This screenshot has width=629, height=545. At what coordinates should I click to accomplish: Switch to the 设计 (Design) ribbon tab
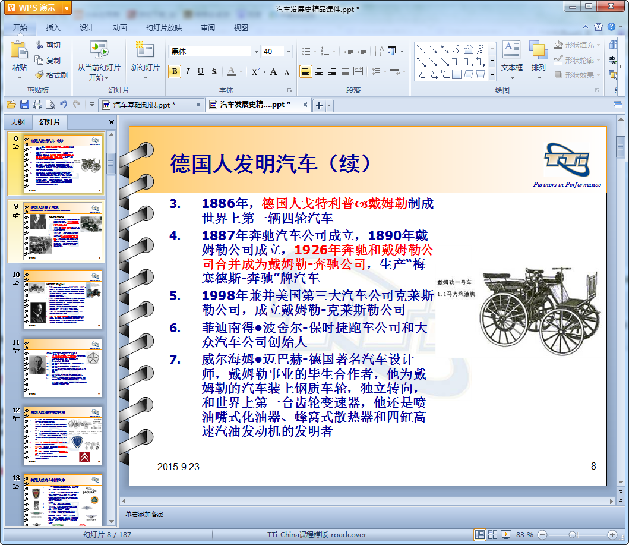pos(86,28)
